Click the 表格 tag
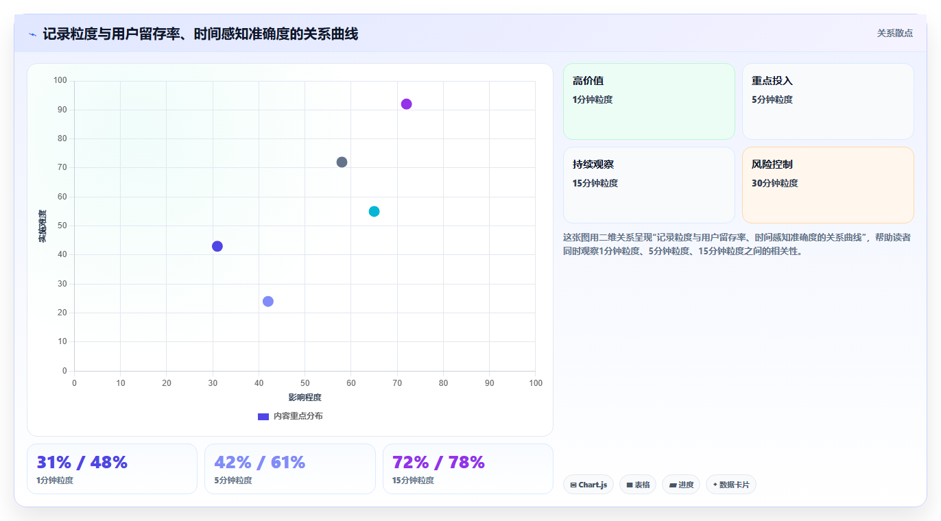The image size is (941, 521). point(638,485)
